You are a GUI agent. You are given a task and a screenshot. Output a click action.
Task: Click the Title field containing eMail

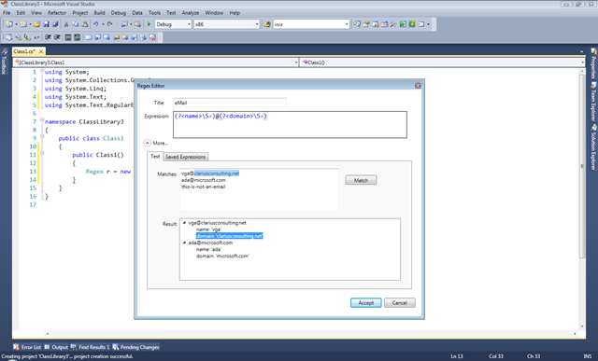[x=229, y=103]
